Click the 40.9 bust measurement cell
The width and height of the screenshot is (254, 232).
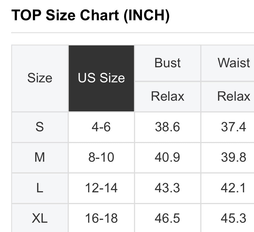[167, 158]
